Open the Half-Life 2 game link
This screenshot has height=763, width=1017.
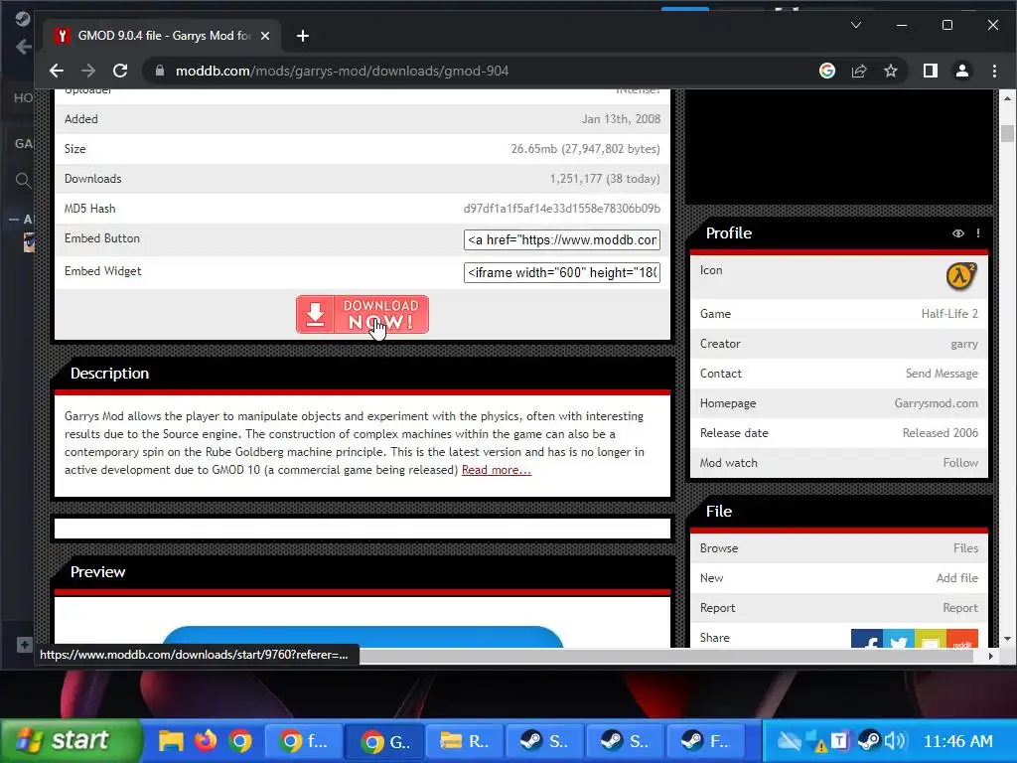coord(949,313)
